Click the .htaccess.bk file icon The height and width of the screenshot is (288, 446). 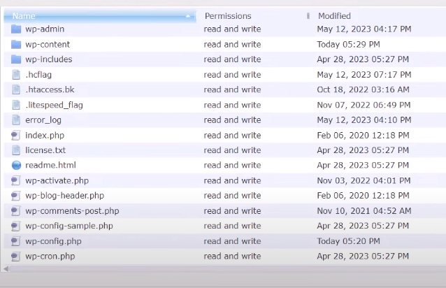pos(16,90)
